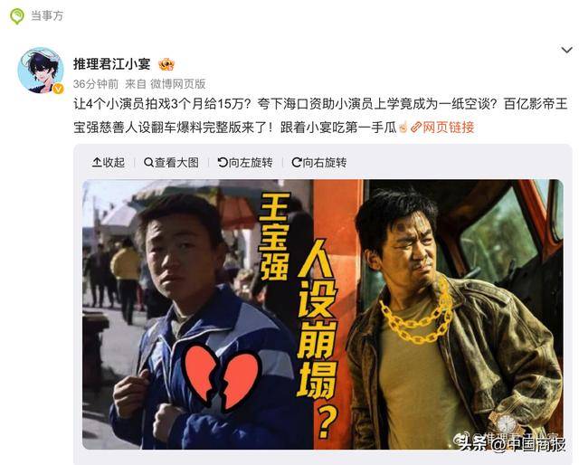Select 查看大图 to view full image
The height and width of the screenshot is (465, 579).
[171, 162]
